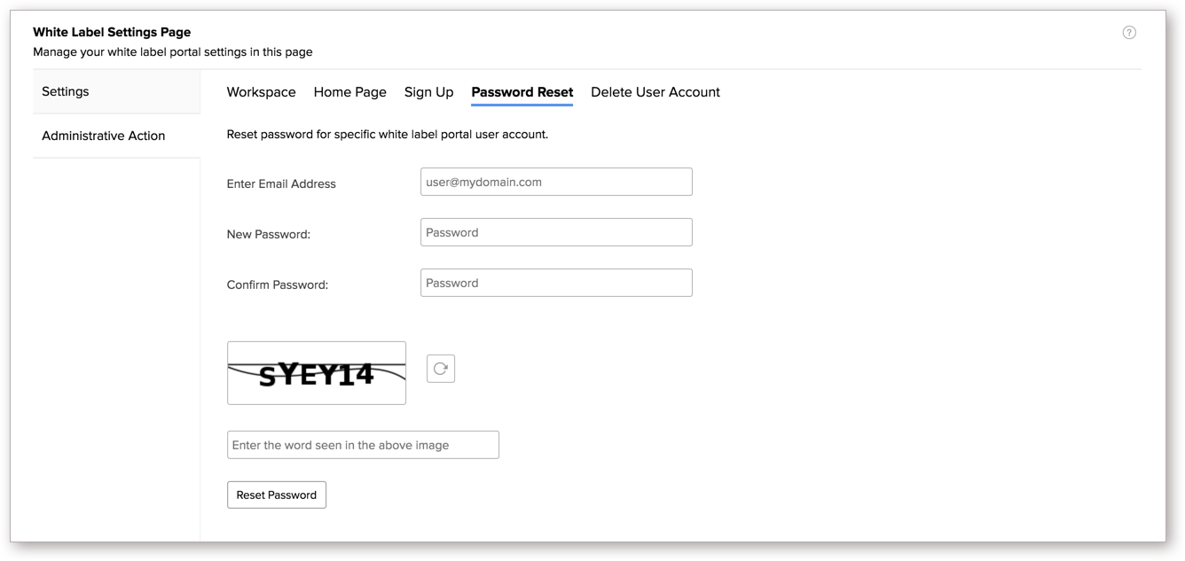This screenshot has height=561, width=1185.
Task: Click the New Password input field
Action: point(556,231)
